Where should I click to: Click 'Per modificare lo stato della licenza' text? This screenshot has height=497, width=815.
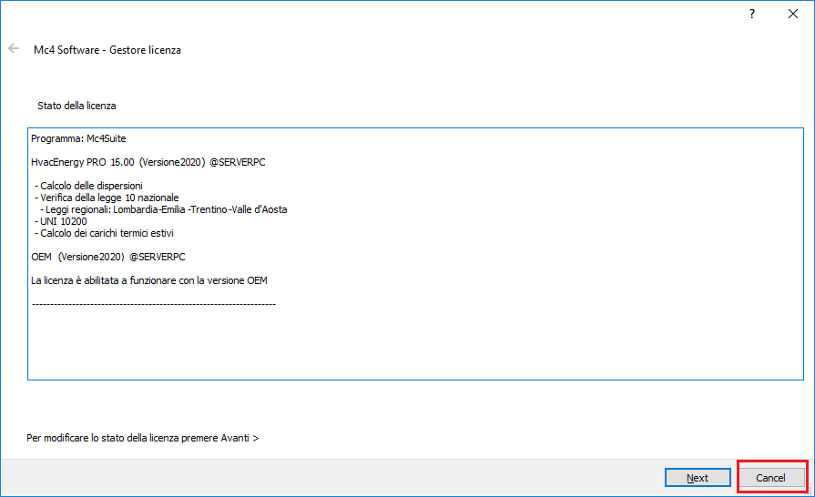[x=143, y=439]
